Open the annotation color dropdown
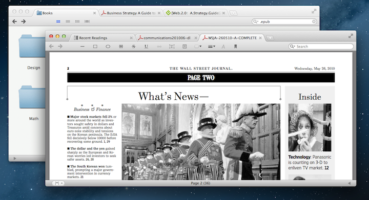369x200 pixels. [198, 47]
